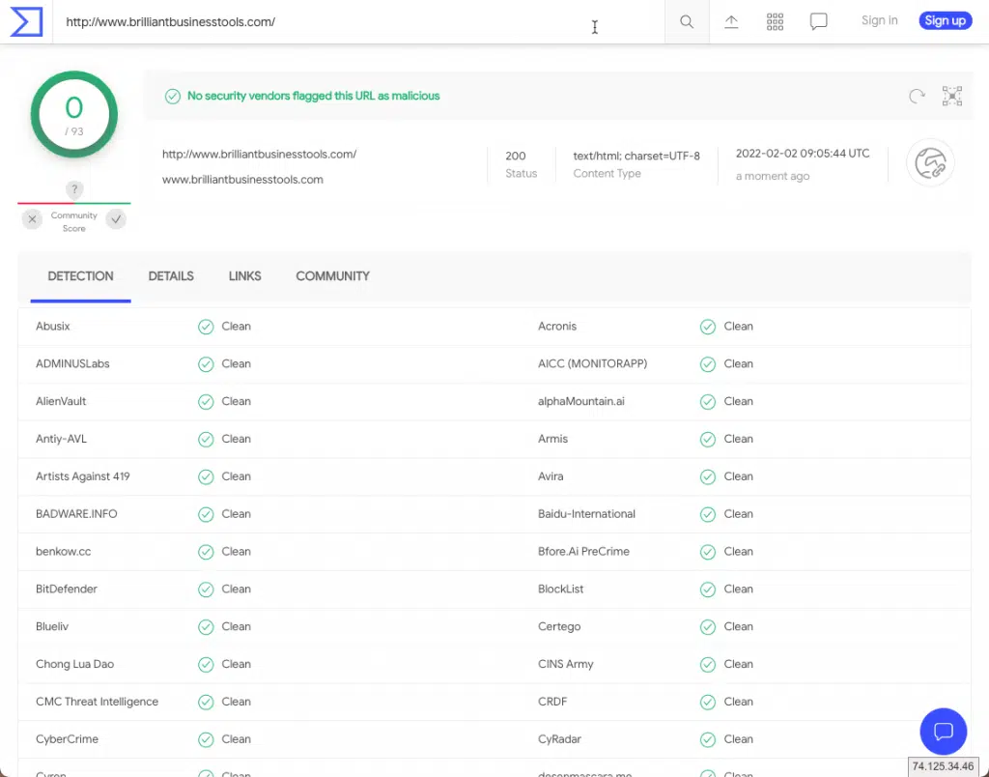Viewport: 989px width, 777px height.
Task: Click the CMC Threat Intelligence vendor name
Action: pos(98,702)
